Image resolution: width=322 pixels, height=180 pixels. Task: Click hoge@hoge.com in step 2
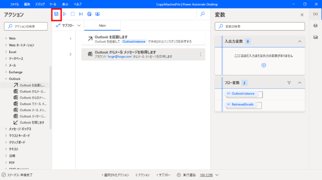coord(120,57)
